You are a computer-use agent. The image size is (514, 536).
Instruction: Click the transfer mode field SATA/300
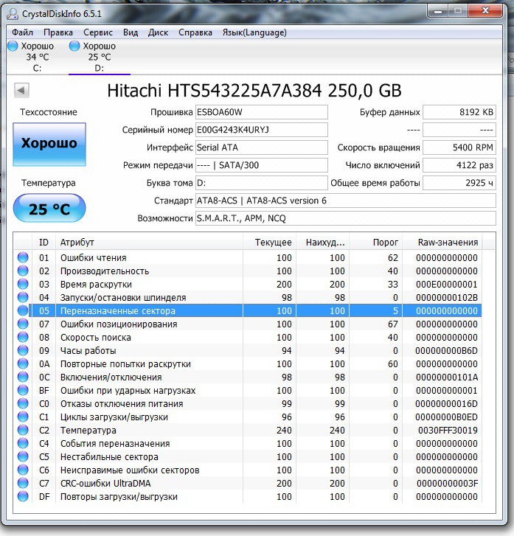[262, 165]
